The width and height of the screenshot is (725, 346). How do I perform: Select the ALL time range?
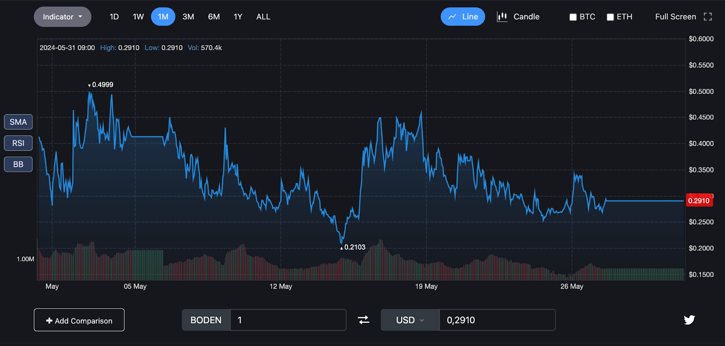click(263, 17)
